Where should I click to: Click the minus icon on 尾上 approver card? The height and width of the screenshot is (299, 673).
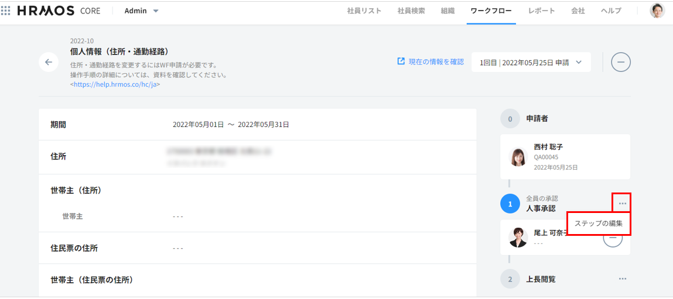click(613, 238)
